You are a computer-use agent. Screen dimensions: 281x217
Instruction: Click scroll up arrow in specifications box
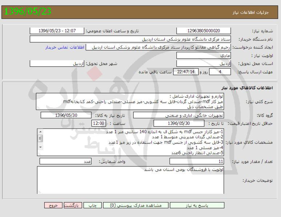[x=41, y=132]
